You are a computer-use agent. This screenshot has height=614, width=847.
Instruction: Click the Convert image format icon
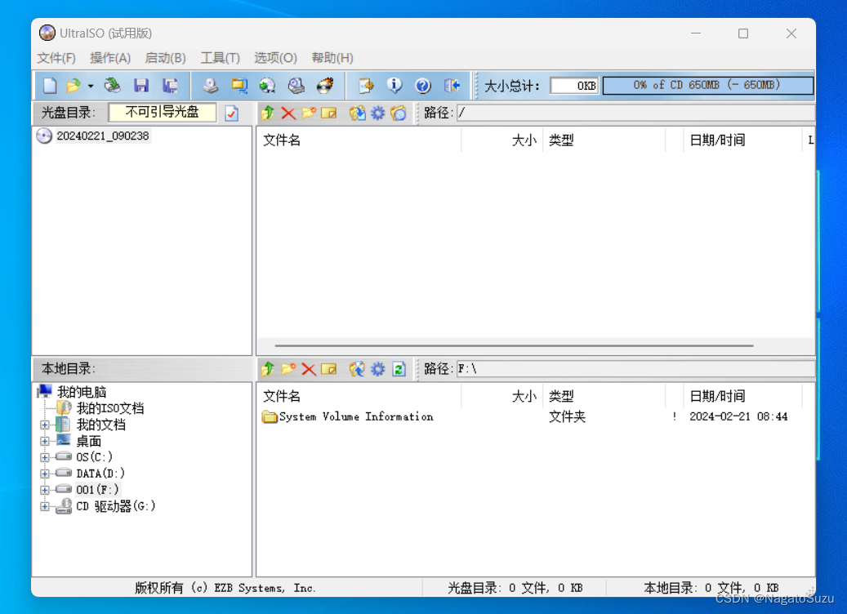pyautogui.click(x=267, y=85)
